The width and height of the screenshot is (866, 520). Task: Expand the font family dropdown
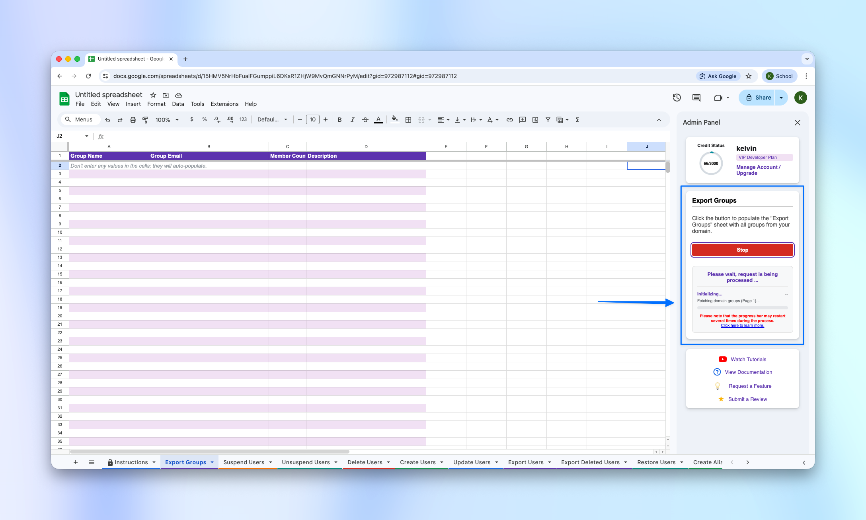(272, 119)
